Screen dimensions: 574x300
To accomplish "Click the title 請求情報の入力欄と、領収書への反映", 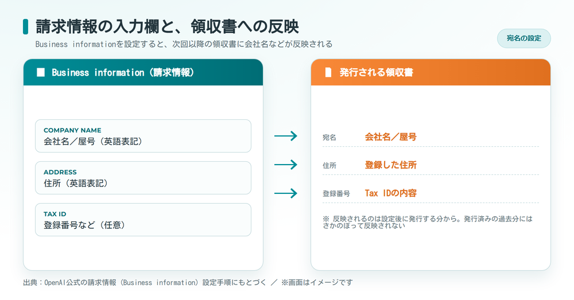I will point(167,27).
